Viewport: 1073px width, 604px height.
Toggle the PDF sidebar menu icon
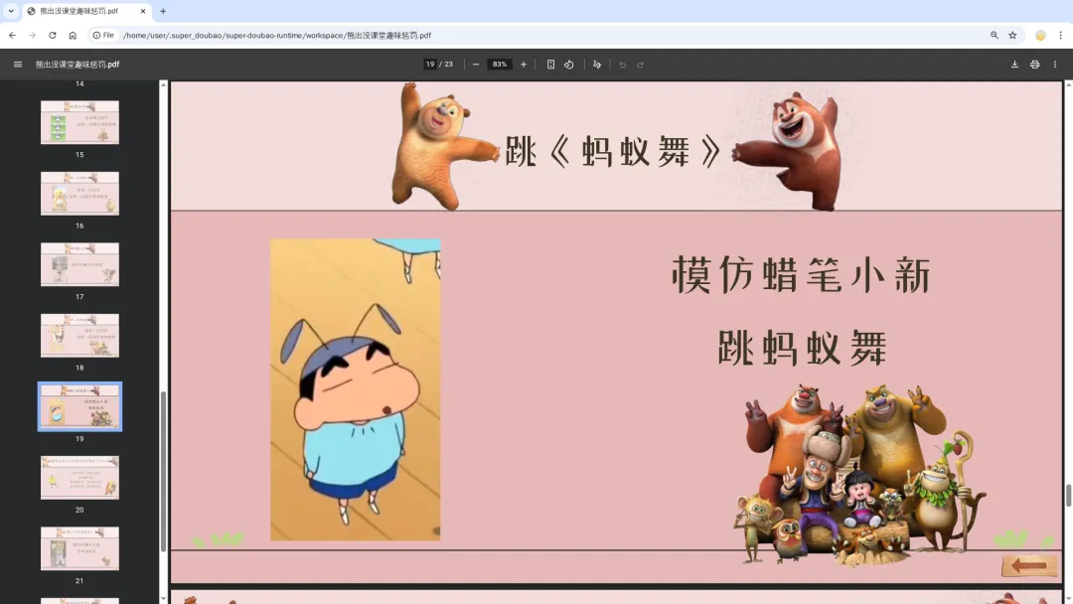(x=18, y=65)
